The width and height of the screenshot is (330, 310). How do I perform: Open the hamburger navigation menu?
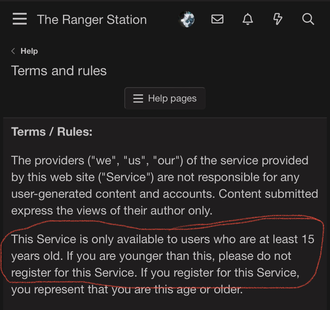click(20, 19)
